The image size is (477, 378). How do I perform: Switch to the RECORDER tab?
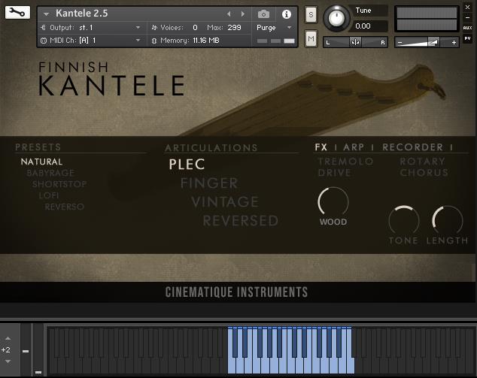click(412, 147)
